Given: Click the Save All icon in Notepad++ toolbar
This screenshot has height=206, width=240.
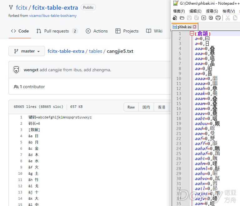Looking at the screenshot, I should click(197, 18).
